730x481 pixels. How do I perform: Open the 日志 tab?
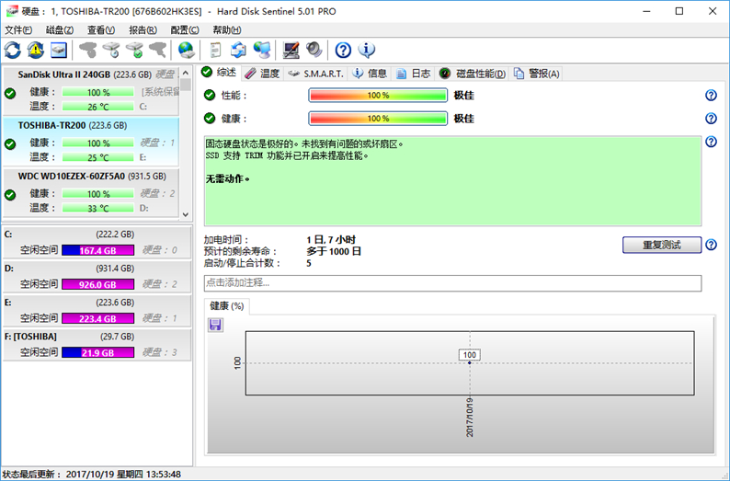[x=414, y=74]
